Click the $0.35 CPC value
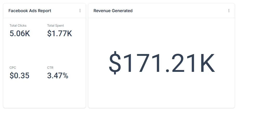Image resolution: width=259 pixels, height=115 pixels. click(19, 76)
